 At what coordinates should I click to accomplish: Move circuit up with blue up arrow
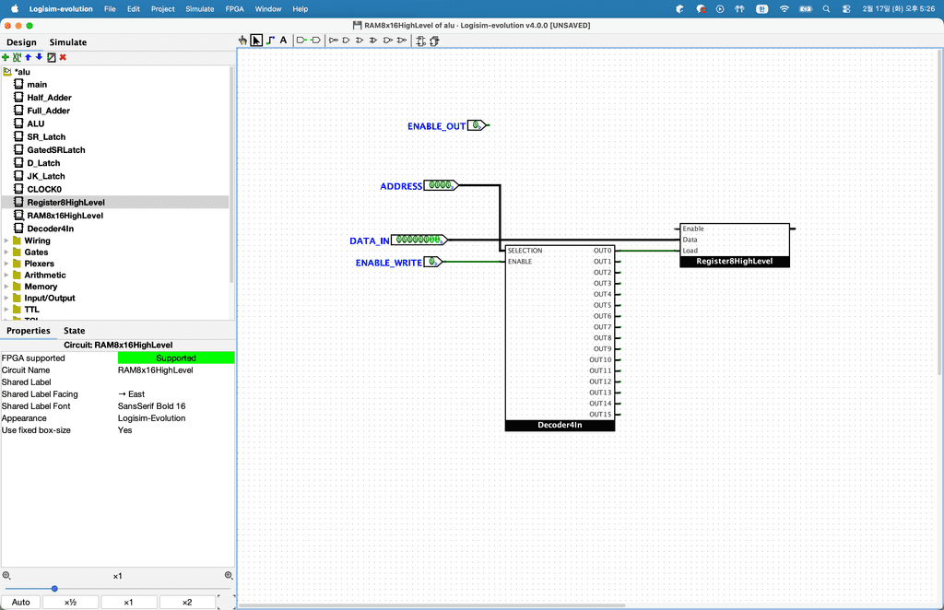pyautogui.click(x=28, y=57)
